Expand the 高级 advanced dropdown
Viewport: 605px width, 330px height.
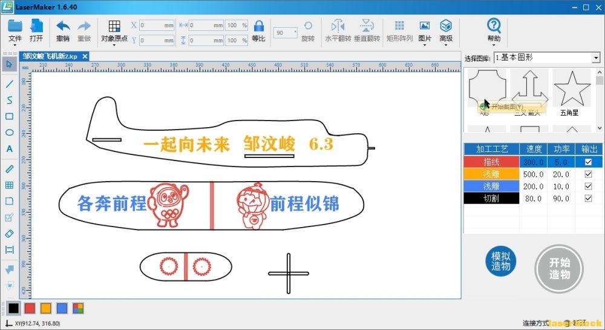(x=446, y=45)
